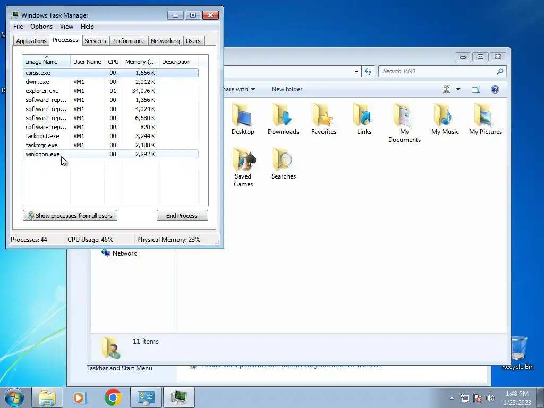The height and width of the screenshot is (408, 544).
Task: Select the explorer.exe process
Action: 110,91
